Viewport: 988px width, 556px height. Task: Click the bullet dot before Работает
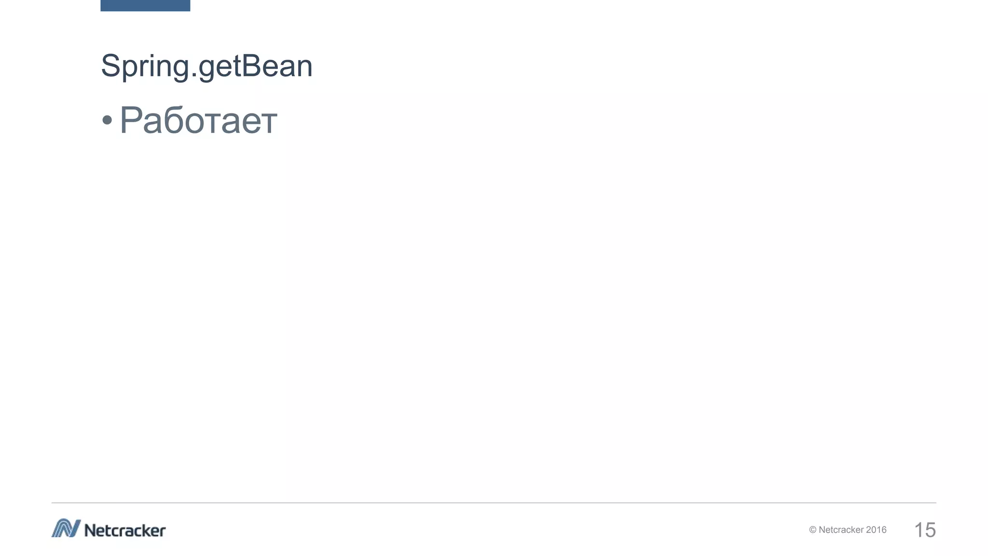(x=107, y=121)
